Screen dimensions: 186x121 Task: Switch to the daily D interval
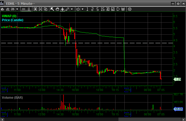click(118, 9)
